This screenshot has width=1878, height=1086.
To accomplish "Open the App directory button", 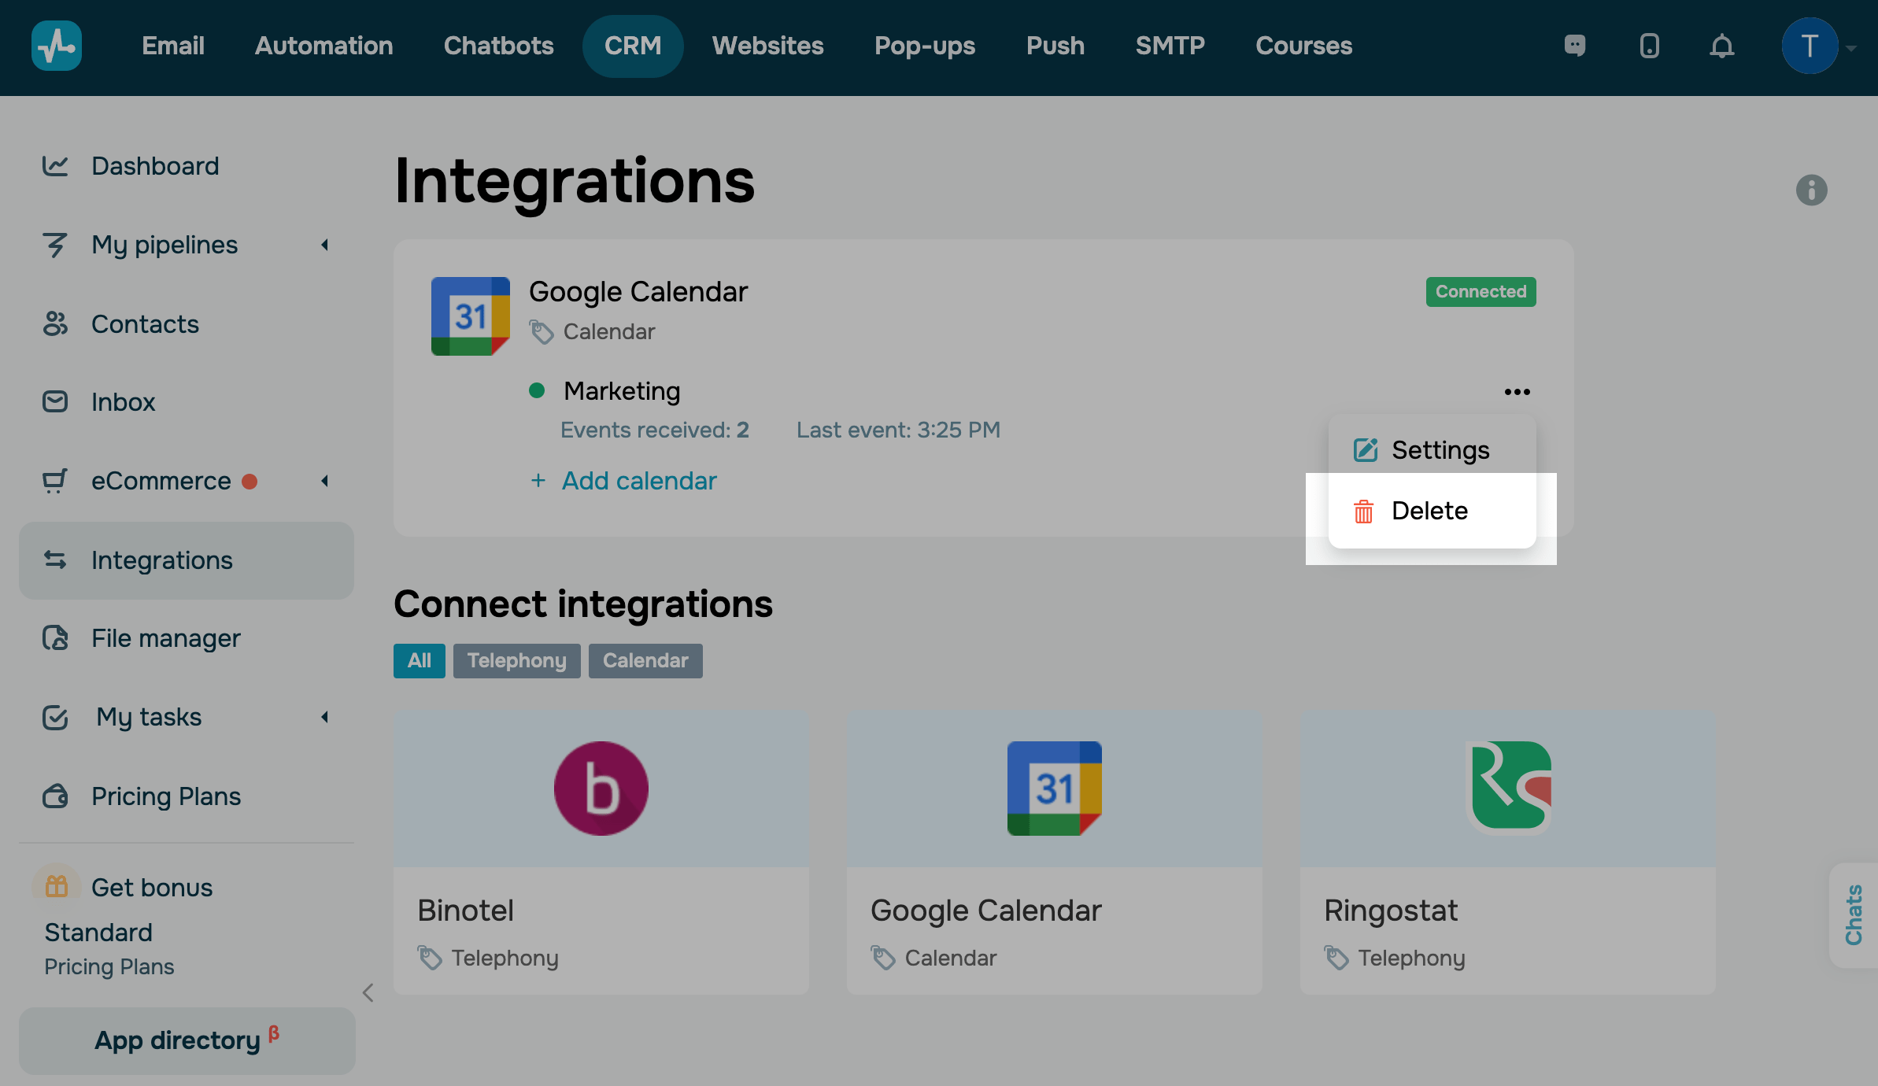I will tap(187, 1040).
